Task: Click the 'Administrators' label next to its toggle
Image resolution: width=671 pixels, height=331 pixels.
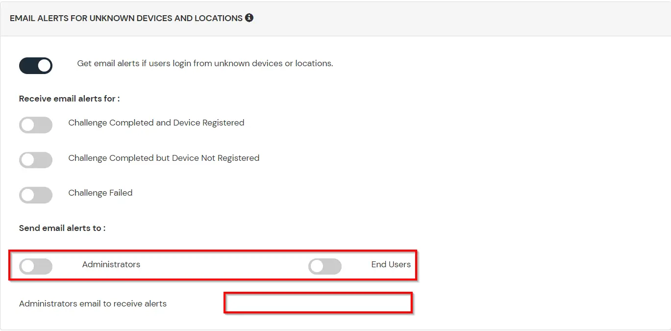Action: 111,264
